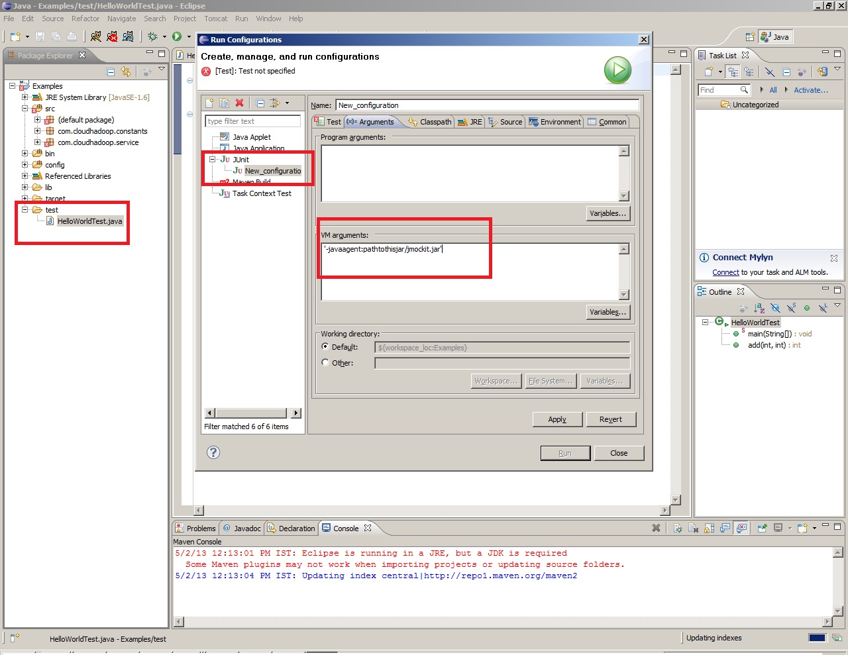Collapse the test folder in Package Explorer

(x=25, y=210)
